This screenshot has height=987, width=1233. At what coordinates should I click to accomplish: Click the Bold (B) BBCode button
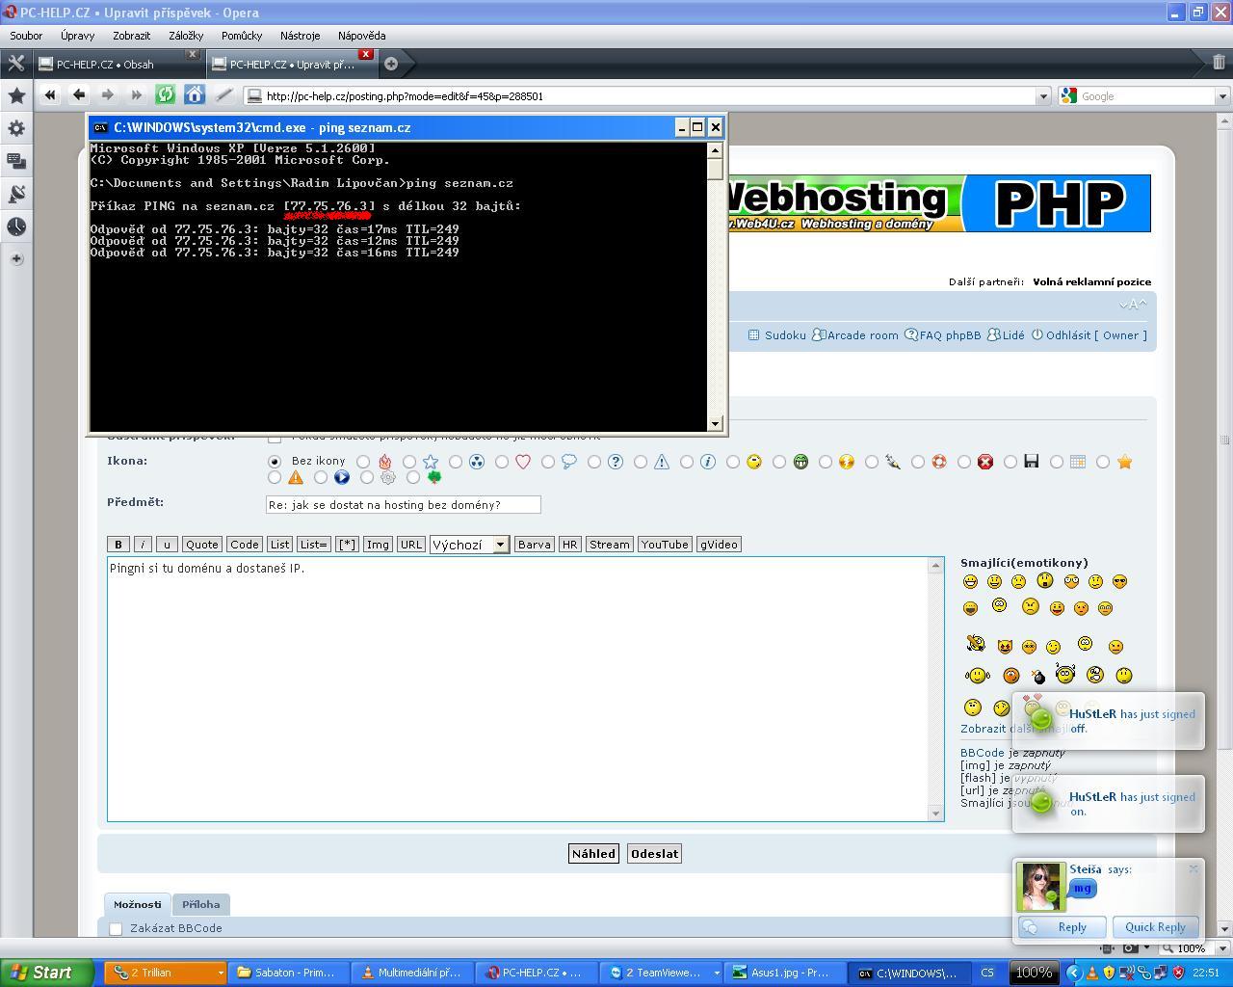pyautogui.click(x=118, y=545)
